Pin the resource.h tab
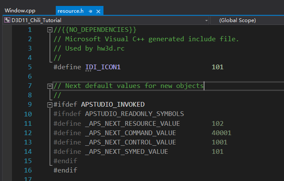Viewport: 284px width, 181px height. tap(90, 11)
